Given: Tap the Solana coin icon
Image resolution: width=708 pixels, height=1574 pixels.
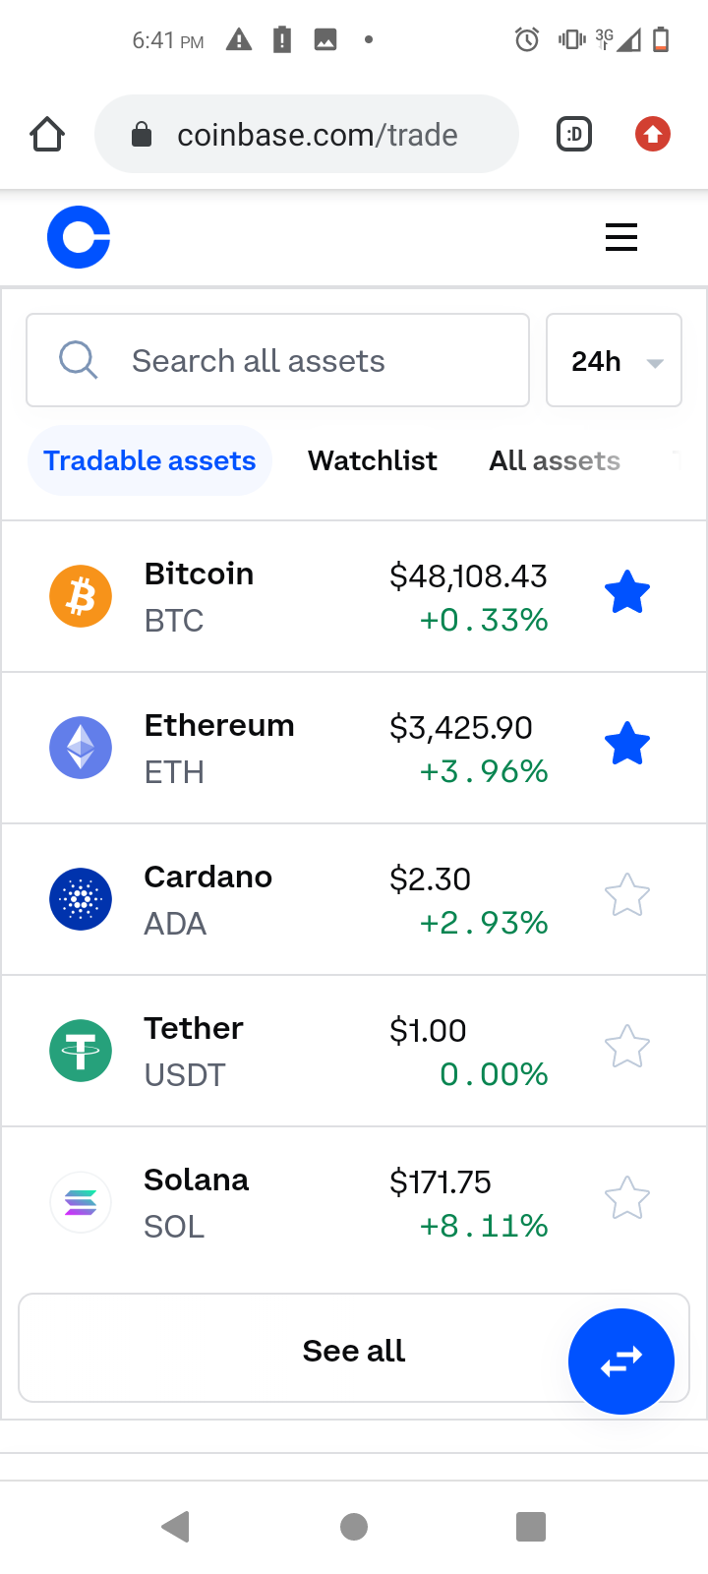Looking at the screenshot, I should tap(81, 1202).
